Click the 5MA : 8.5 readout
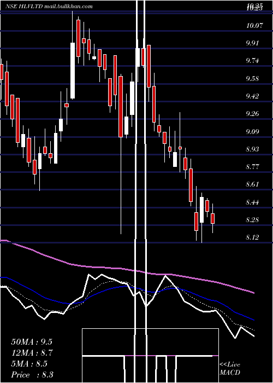Image resolution: width=273 pixels, height=383 pixels. (29, 364)
